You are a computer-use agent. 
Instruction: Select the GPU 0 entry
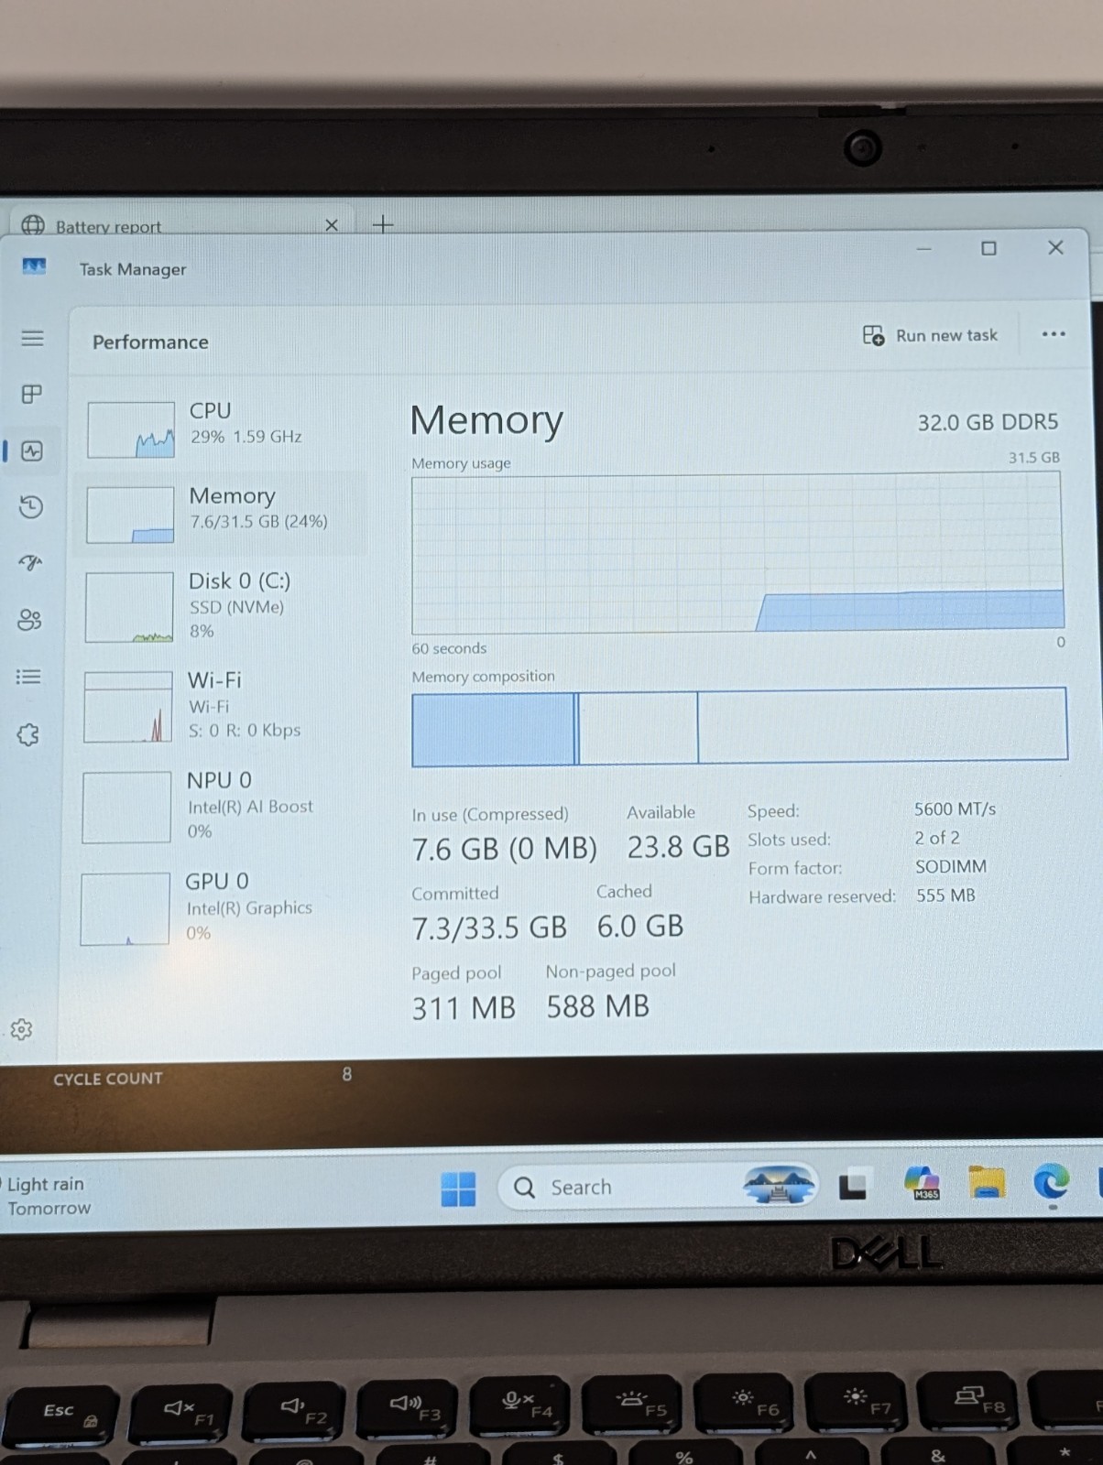tap(220, 906)
